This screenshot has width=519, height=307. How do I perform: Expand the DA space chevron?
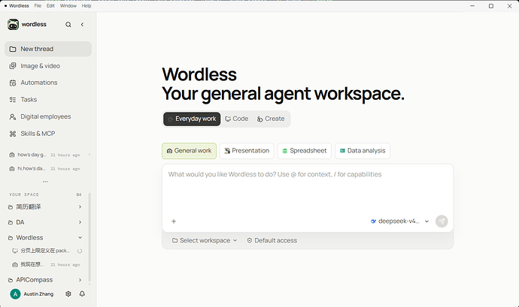[80, 222]
